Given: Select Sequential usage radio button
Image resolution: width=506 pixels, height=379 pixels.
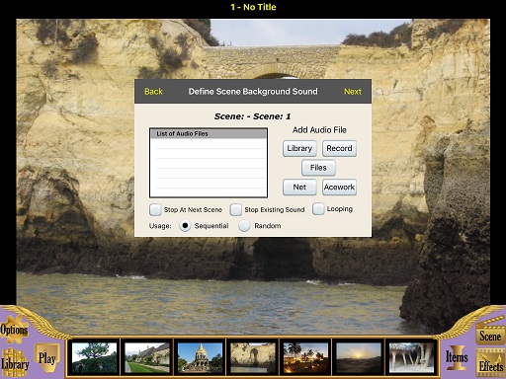Looking at the screenshot, I should click(x=185, y=226).
